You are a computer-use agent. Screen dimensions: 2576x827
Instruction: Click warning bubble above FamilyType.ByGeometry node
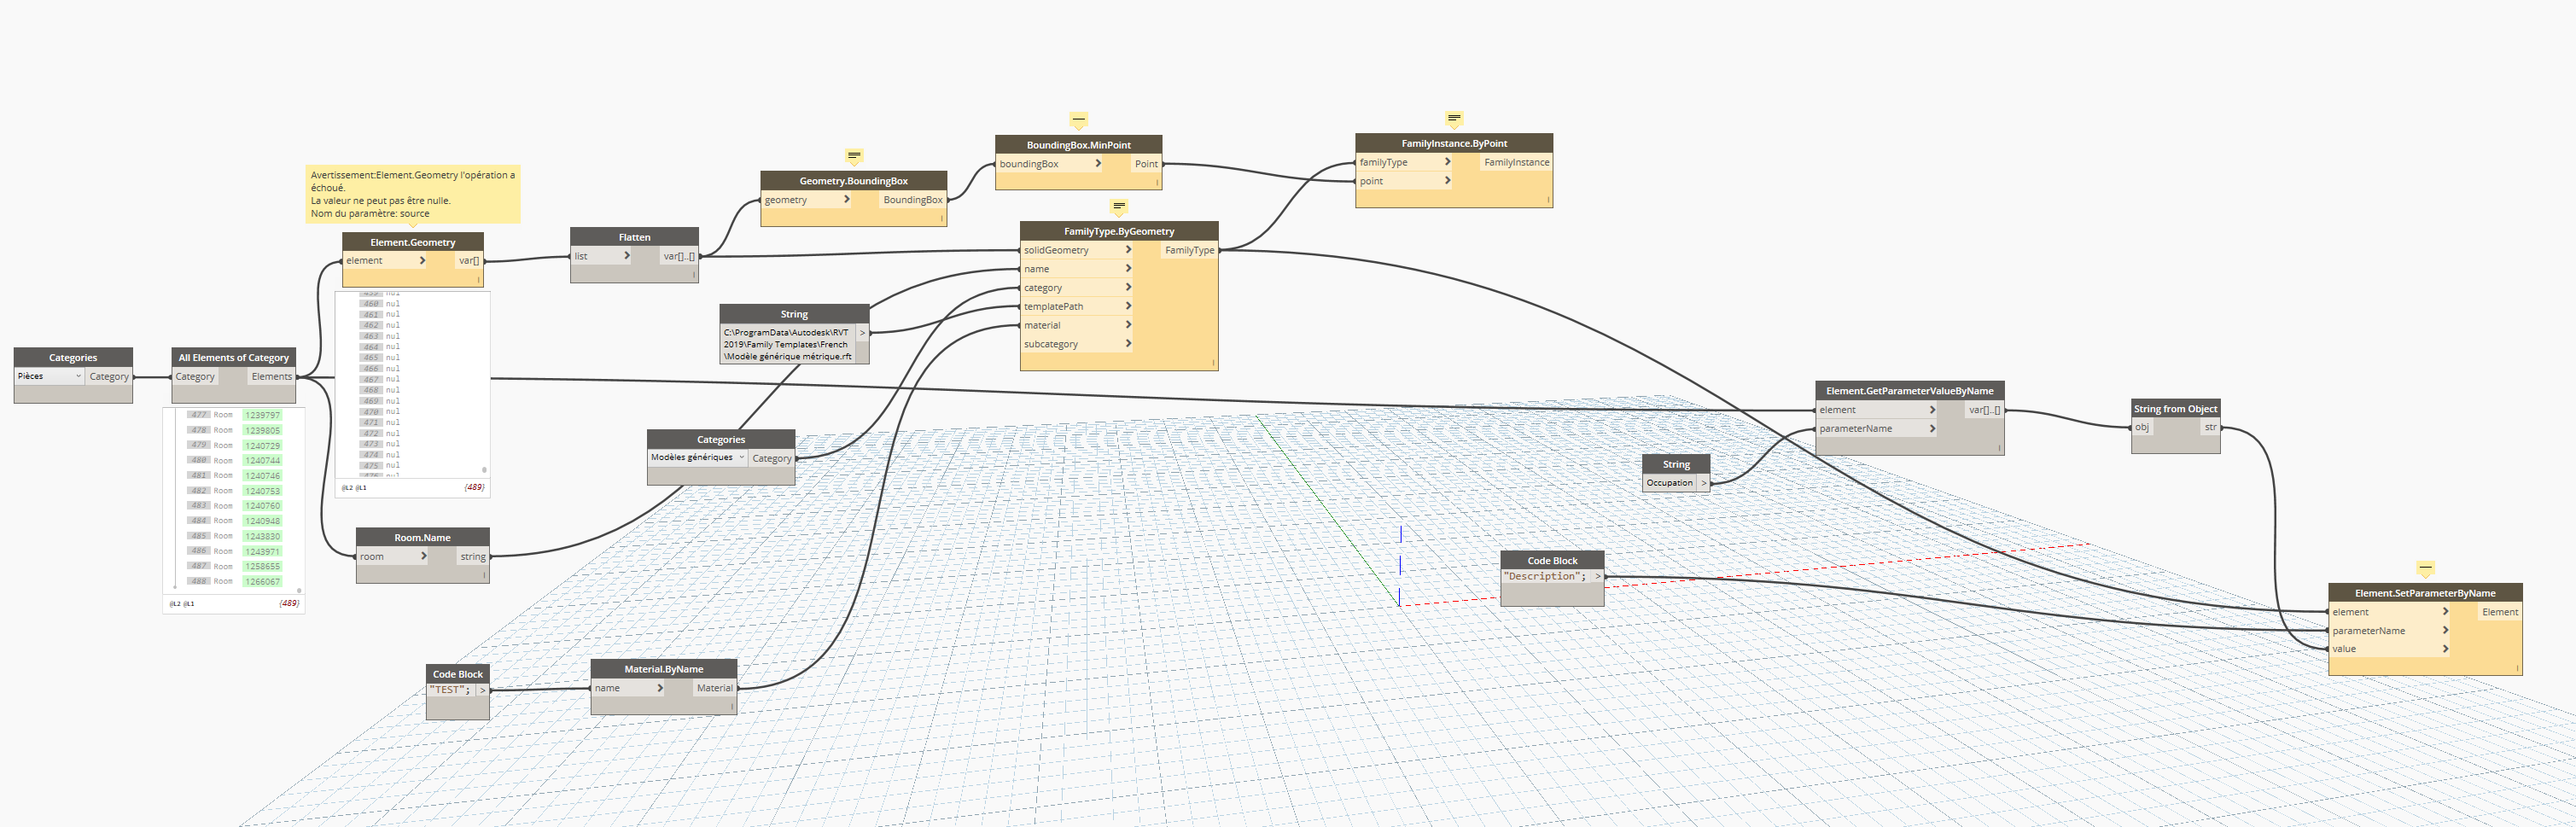[x=1118, y=206]
